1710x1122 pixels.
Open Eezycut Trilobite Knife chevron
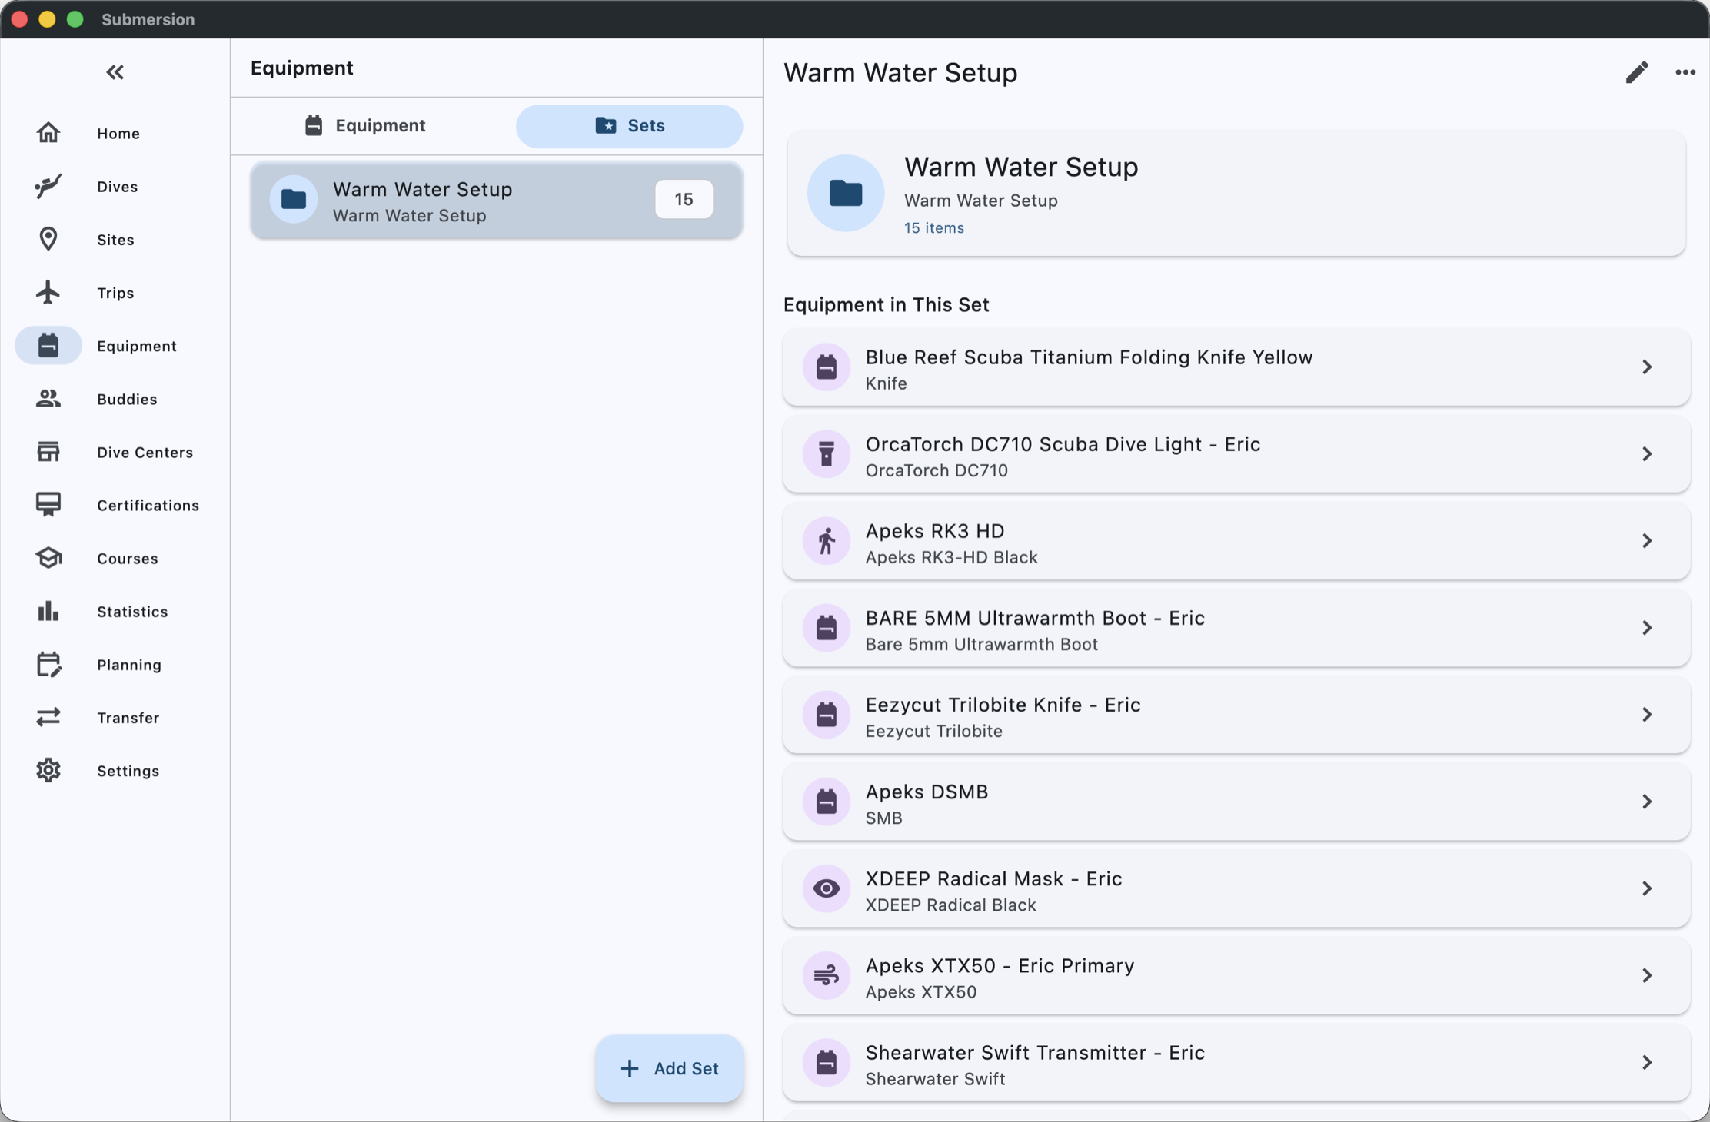pos(1647,715)
